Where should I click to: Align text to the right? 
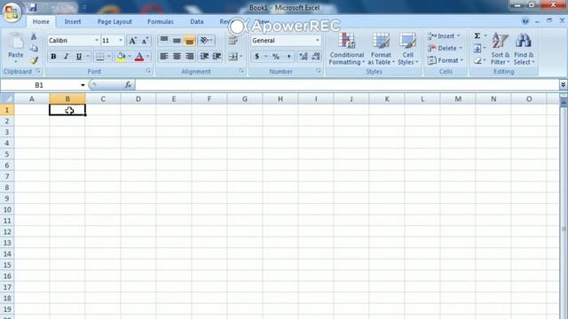[189, 57]
